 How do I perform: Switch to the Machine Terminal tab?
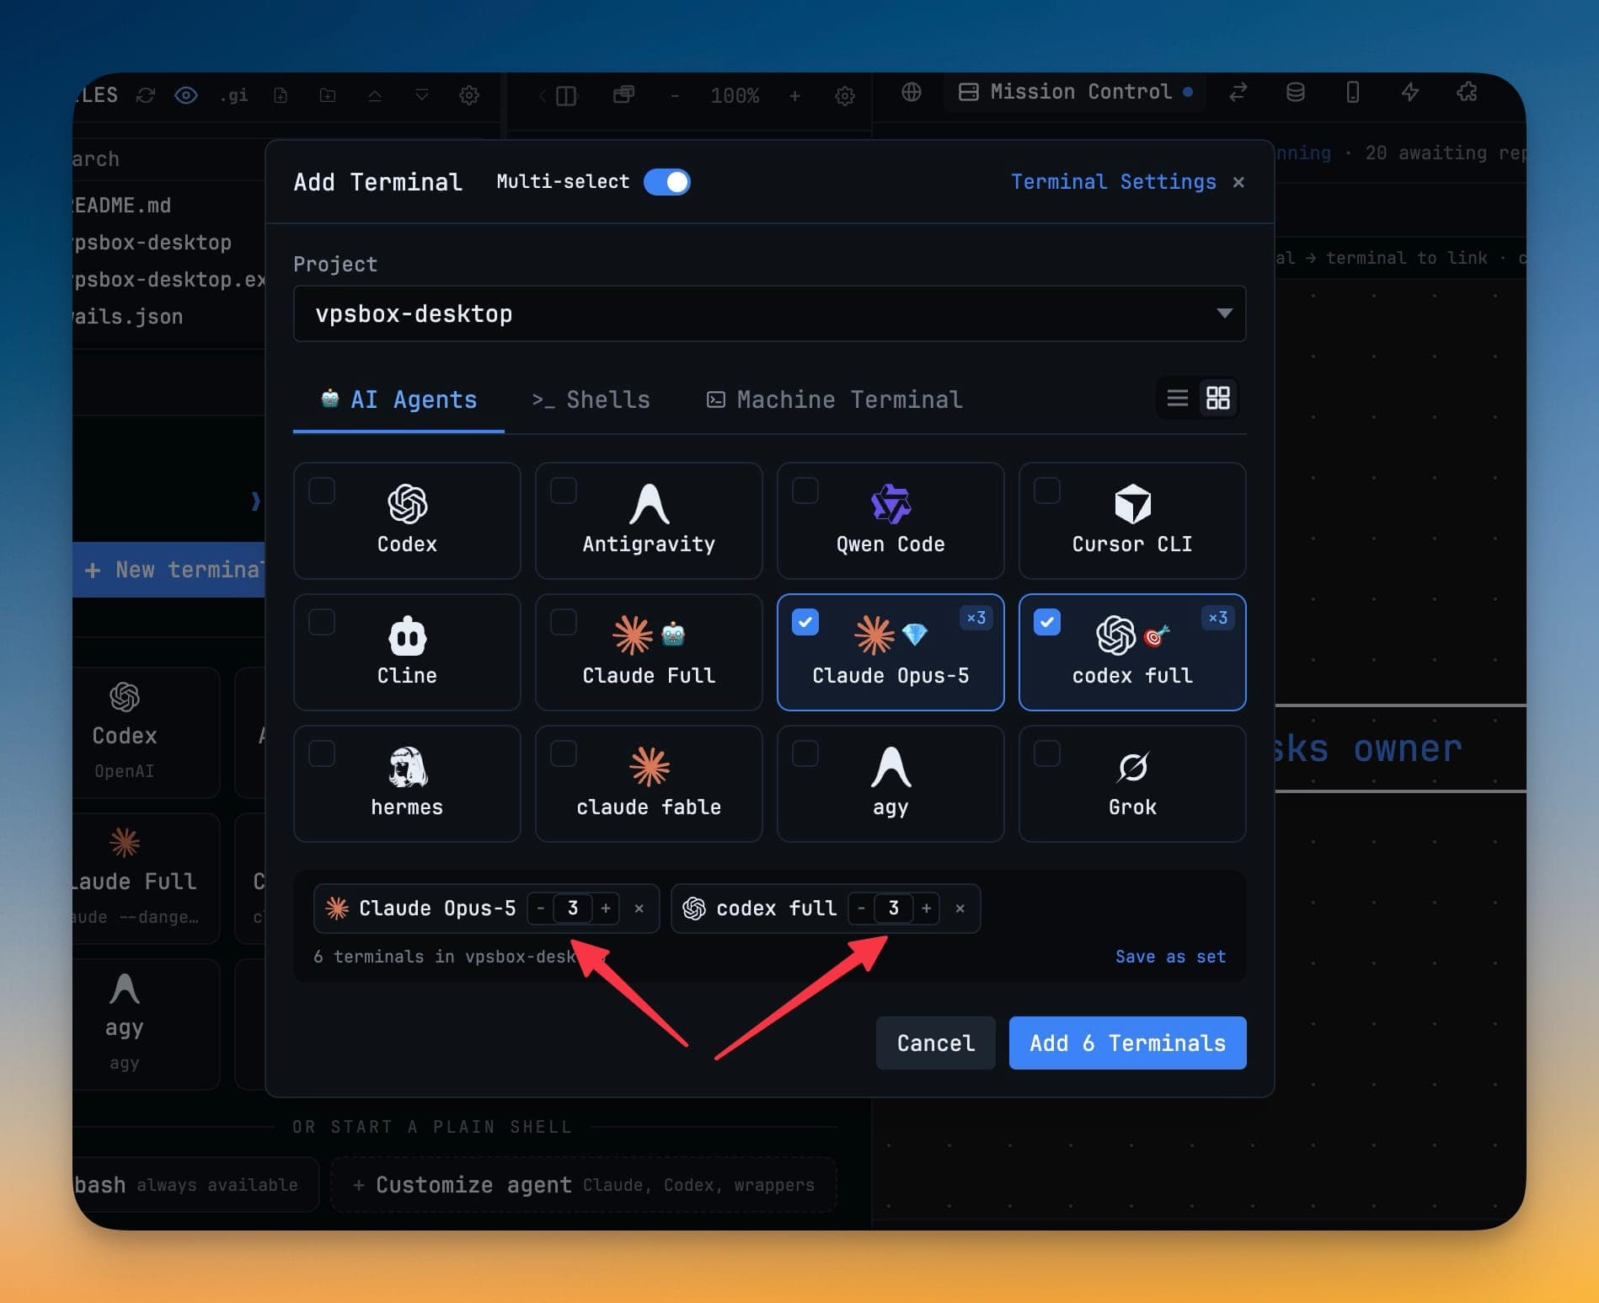pyautogui.click(x=834, y=399)
